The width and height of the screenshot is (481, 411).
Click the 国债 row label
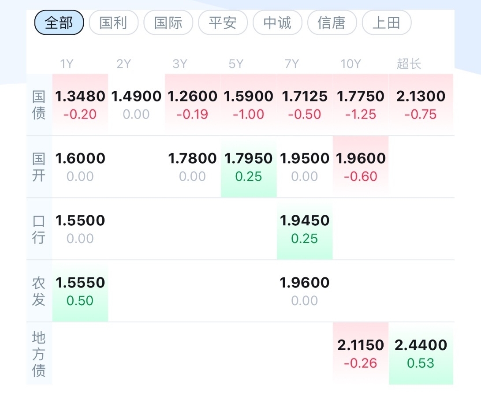(39, 105)
